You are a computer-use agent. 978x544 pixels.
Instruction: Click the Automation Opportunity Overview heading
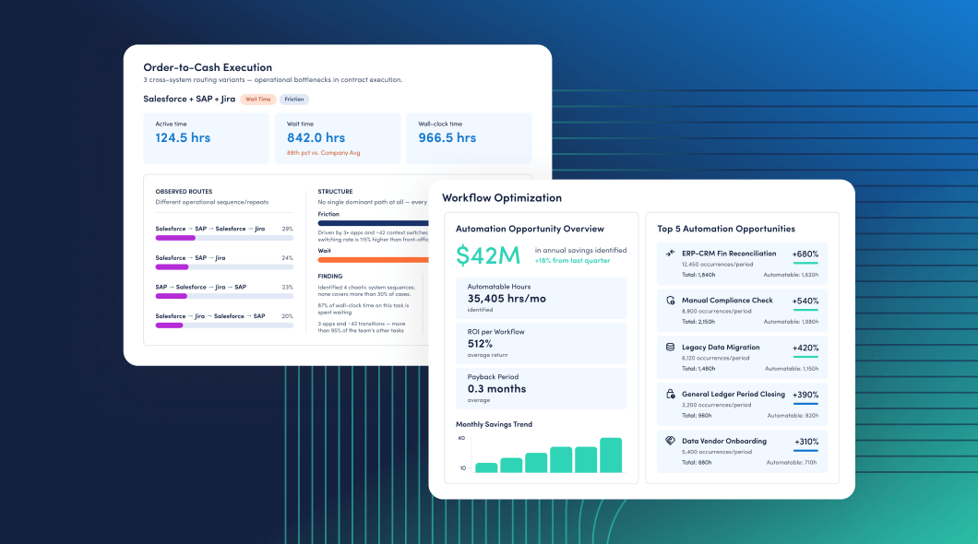pos(531,229)
